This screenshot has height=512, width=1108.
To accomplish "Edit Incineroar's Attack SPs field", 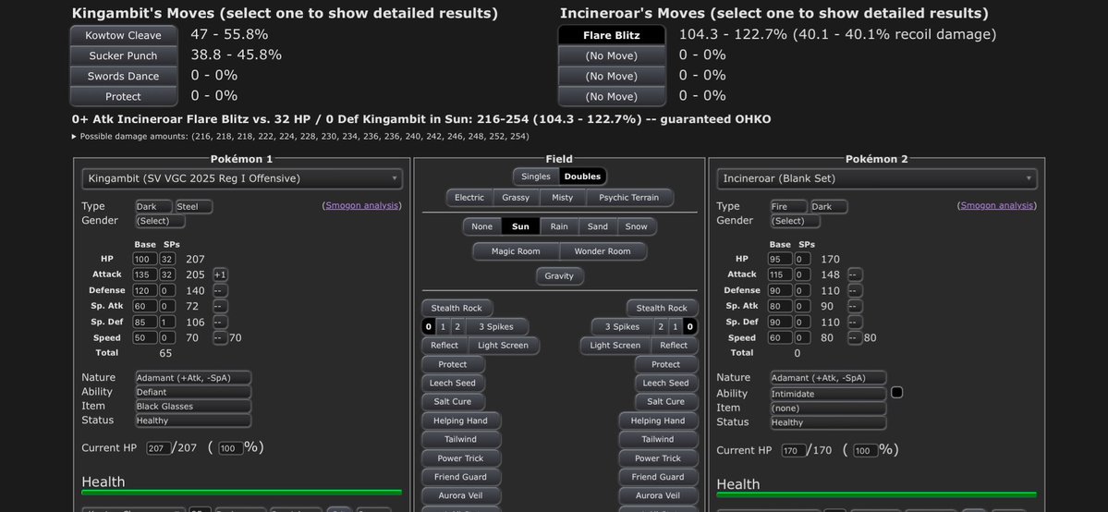I will click(x=802, y=275).
